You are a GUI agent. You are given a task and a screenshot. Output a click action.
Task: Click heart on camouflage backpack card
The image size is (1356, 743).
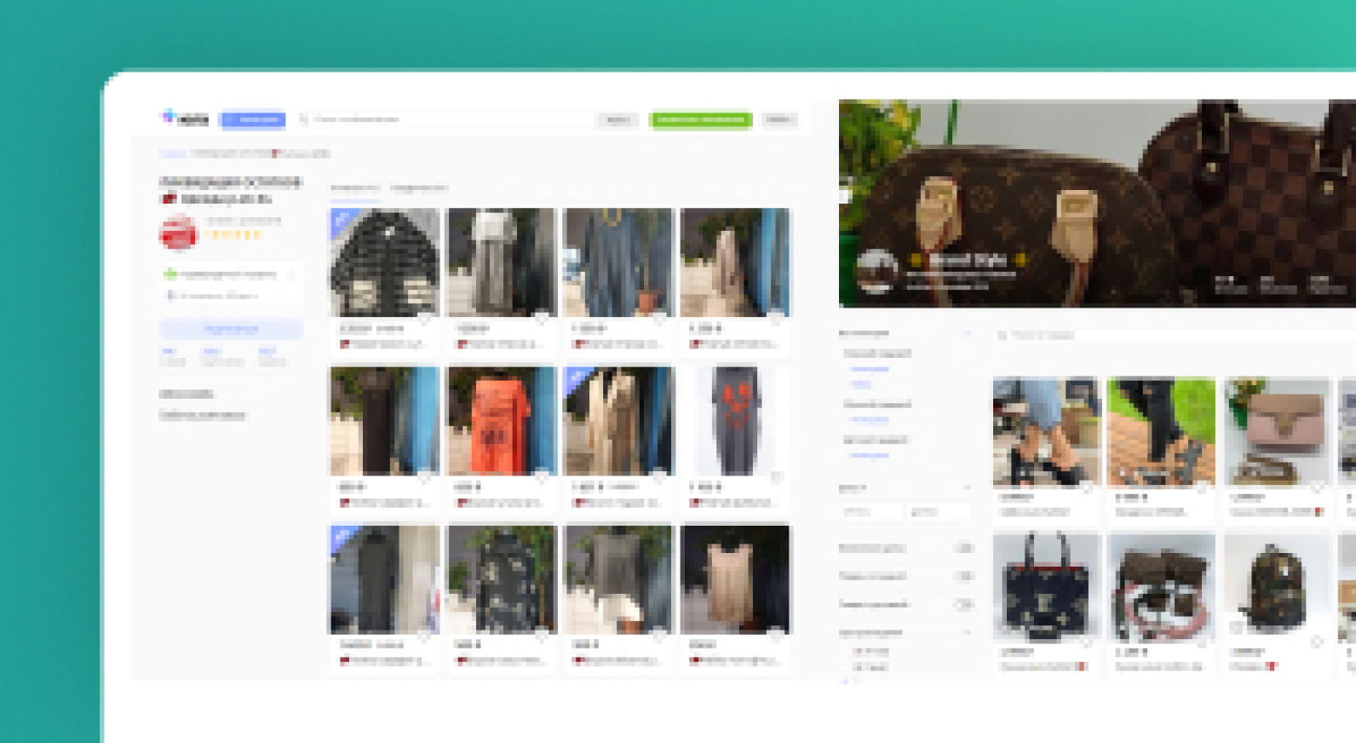tap(1317, 642)
